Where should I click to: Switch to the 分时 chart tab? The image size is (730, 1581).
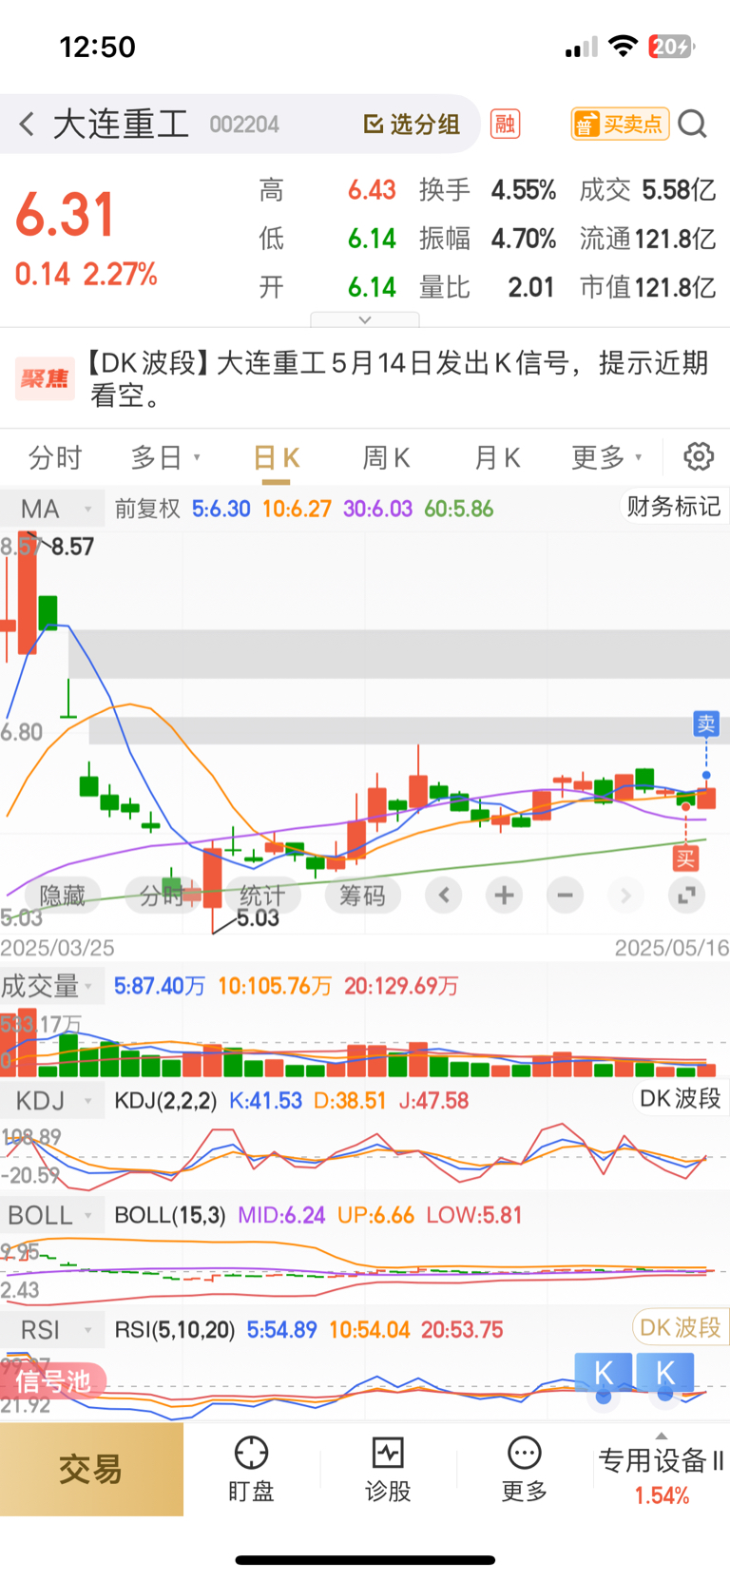click(x=54, y=458)
